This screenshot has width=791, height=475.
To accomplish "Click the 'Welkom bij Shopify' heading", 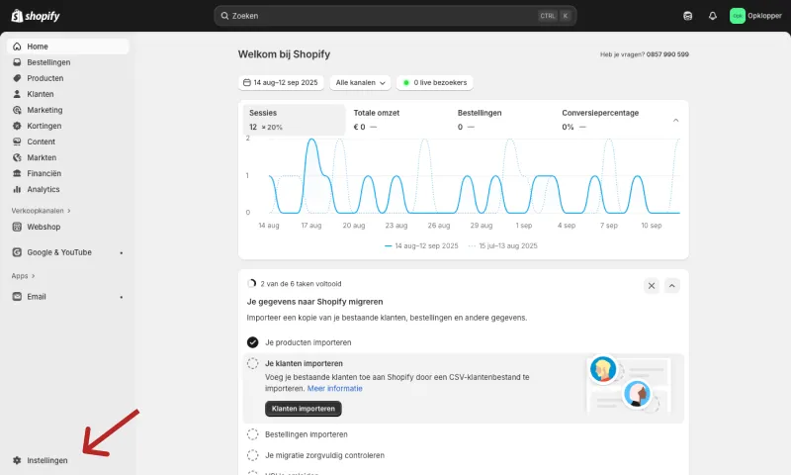I will [x=284, y=54].
